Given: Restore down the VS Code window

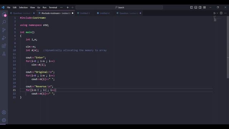Looking at the screenshot, I should click(x=218, y=7).
